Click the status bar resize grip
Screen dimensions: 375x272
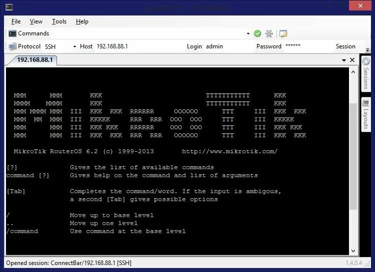[x=367, y=264]
